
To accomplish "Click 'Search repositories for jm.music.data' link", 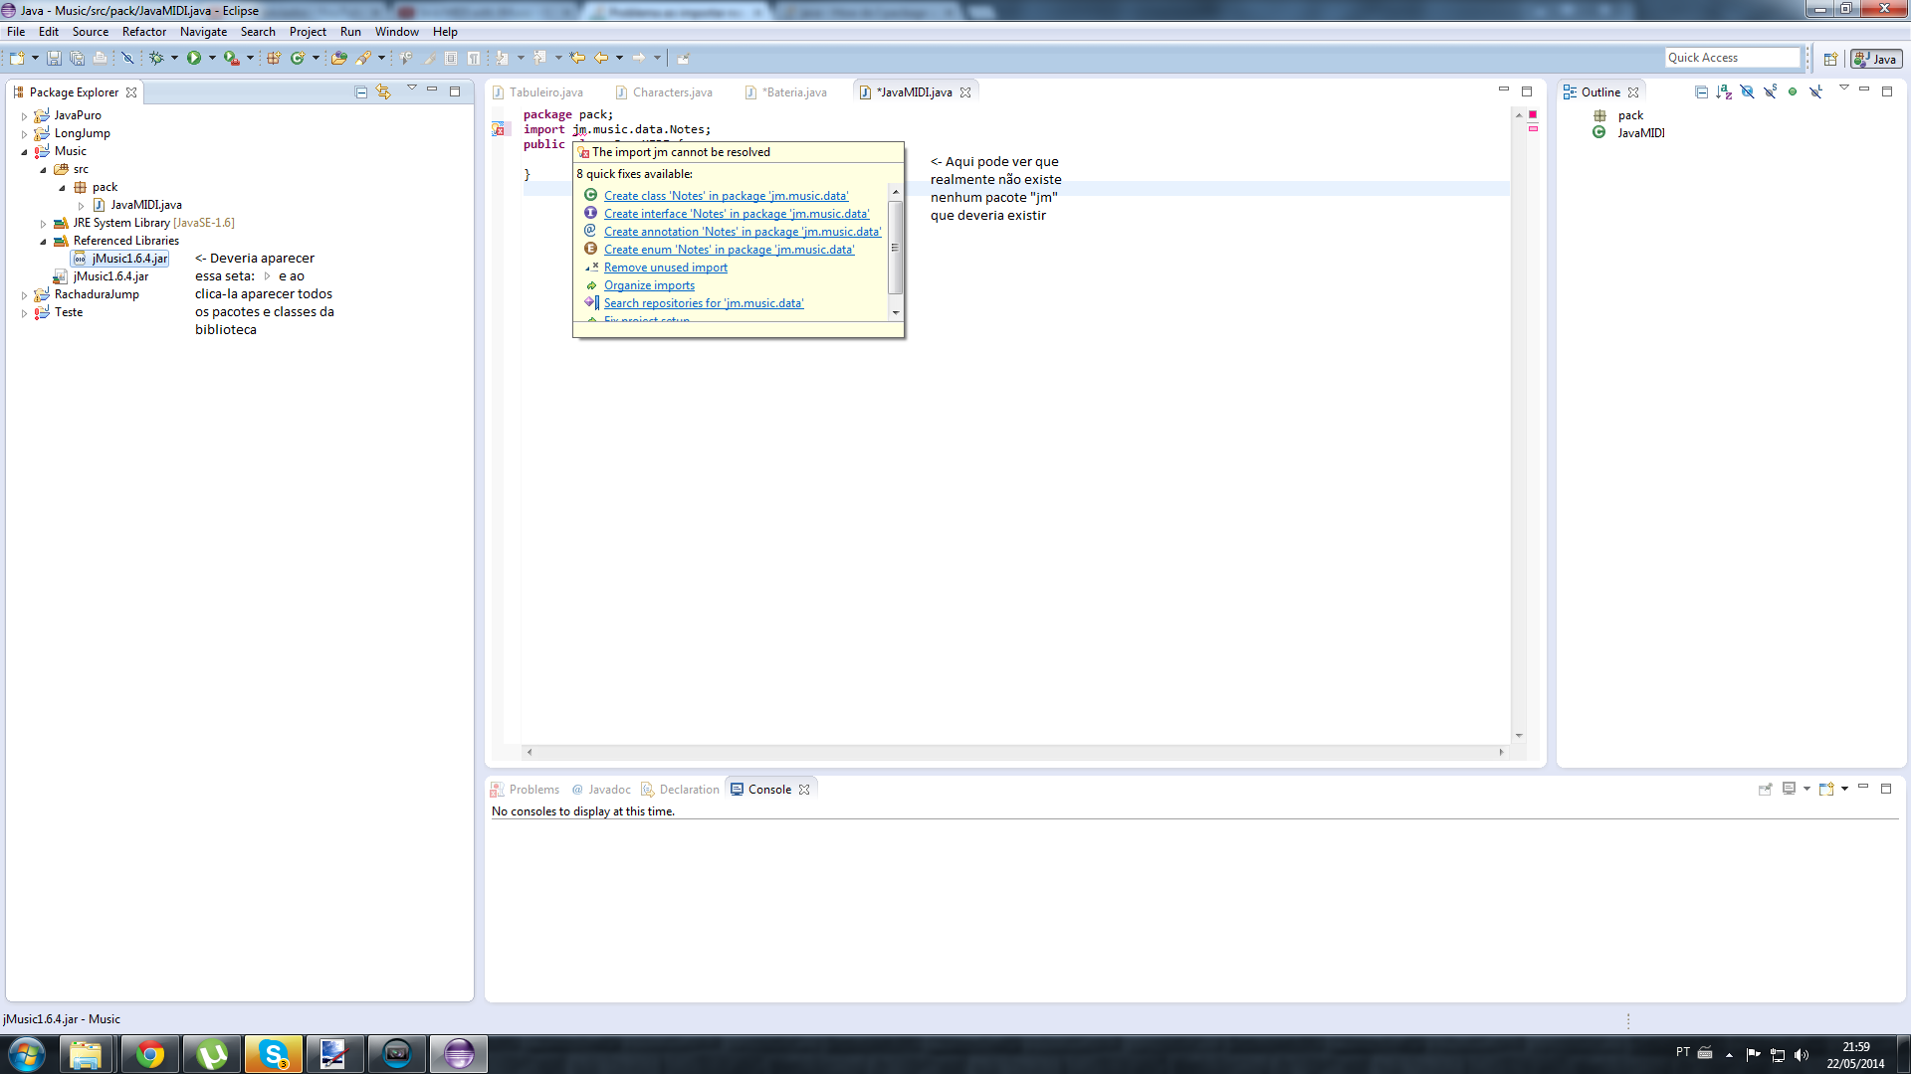I will coord(703,303).
